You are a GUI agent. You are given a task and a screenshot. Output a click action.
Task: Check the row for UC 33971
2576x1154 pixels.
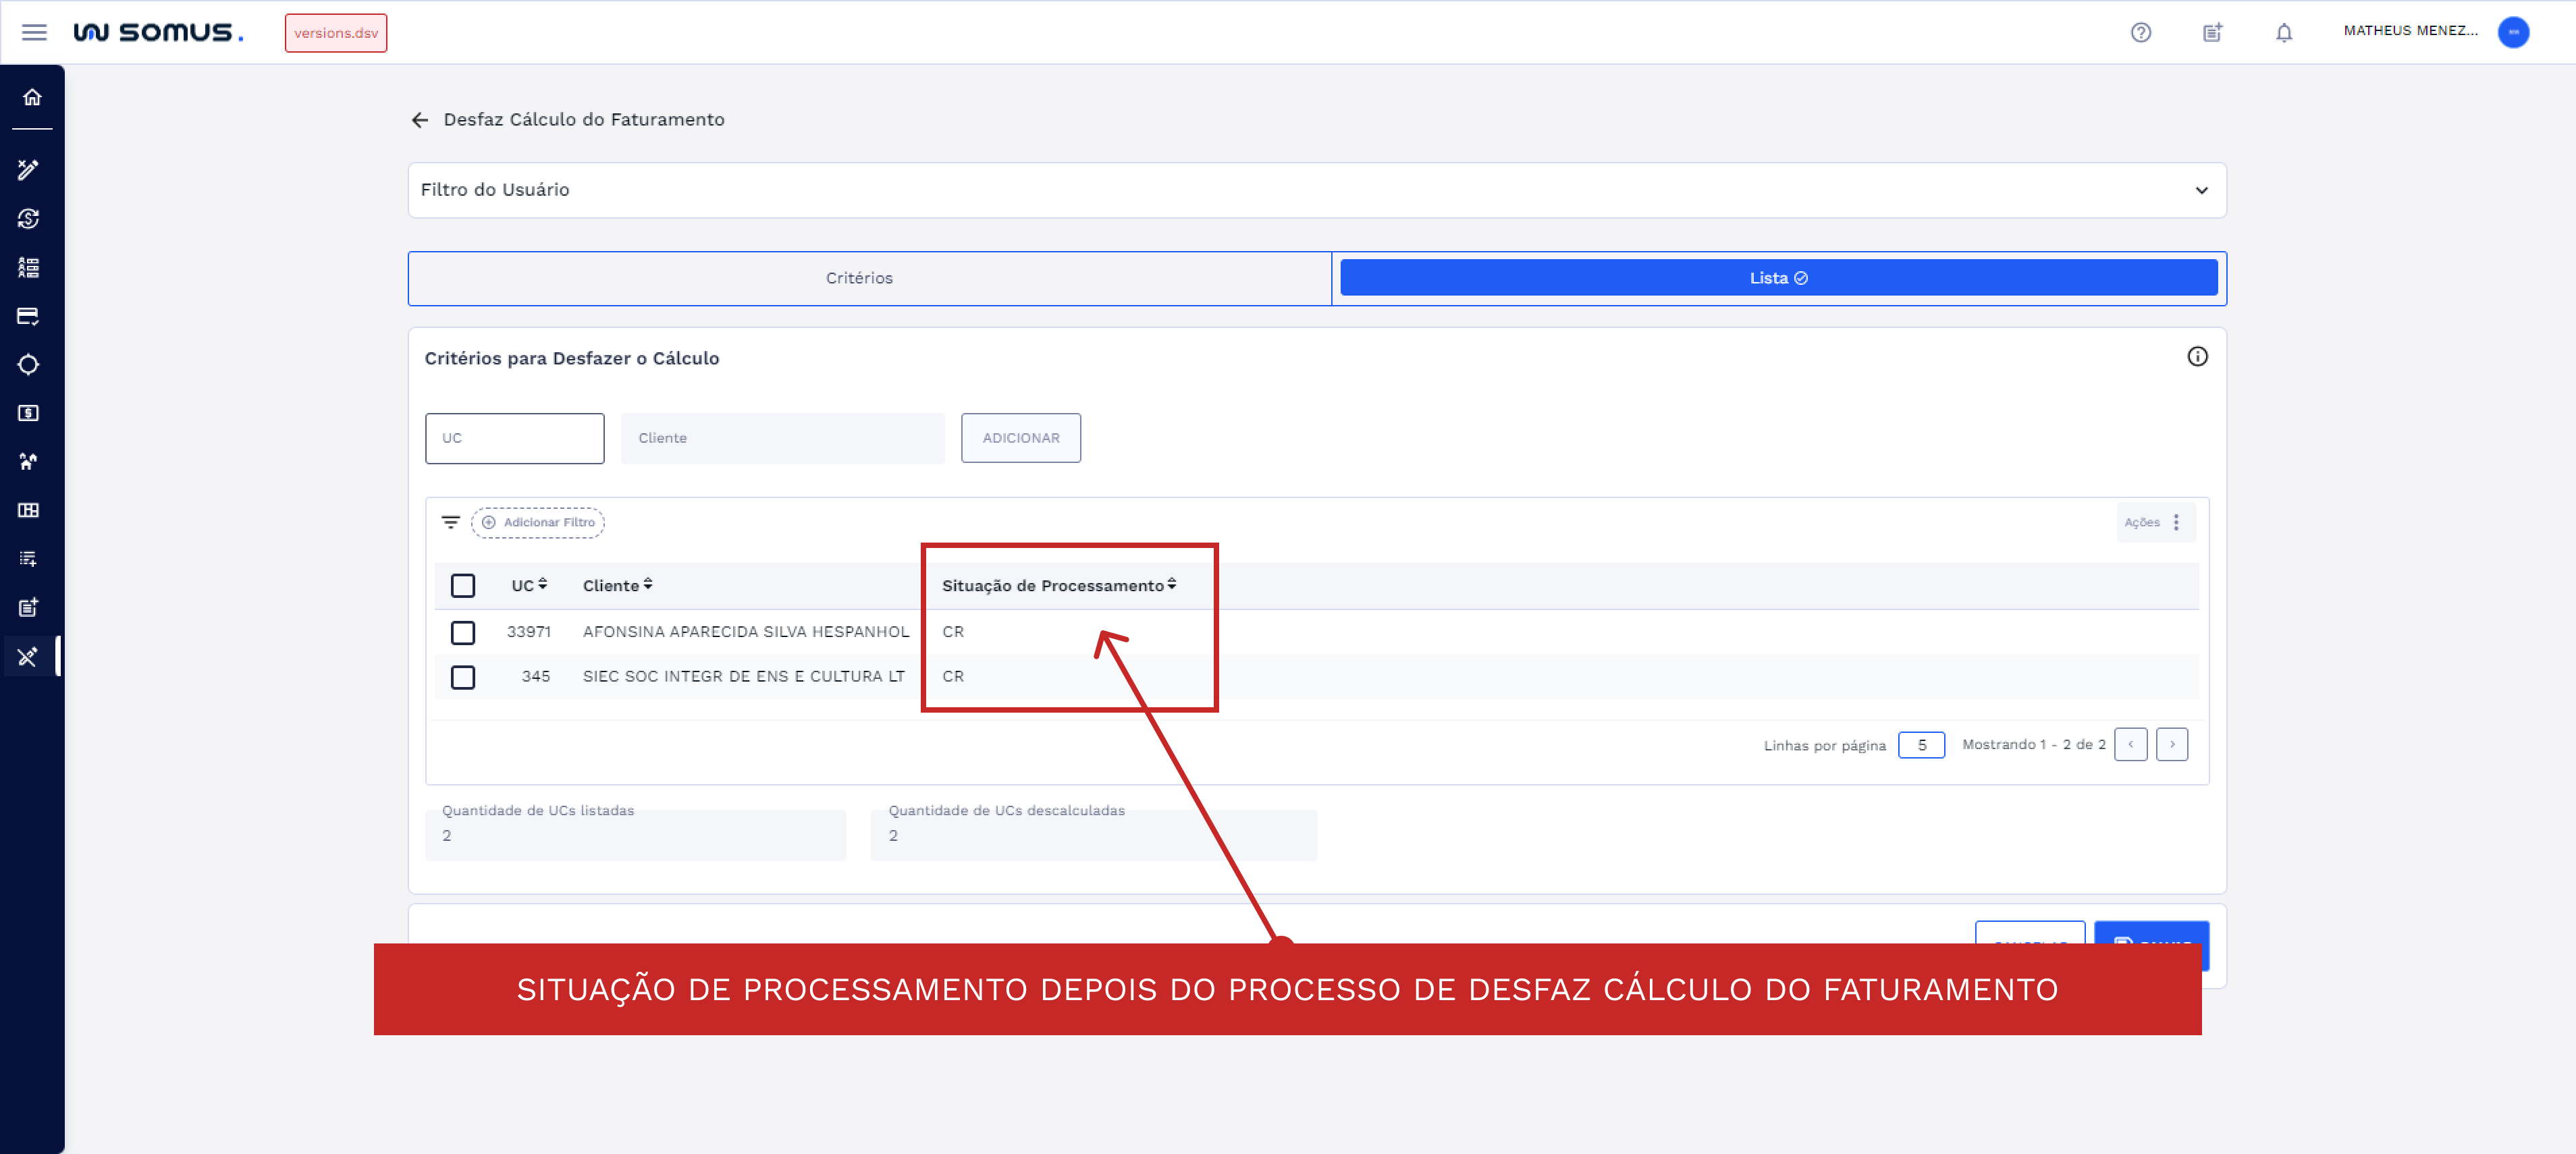pos(462,632)
